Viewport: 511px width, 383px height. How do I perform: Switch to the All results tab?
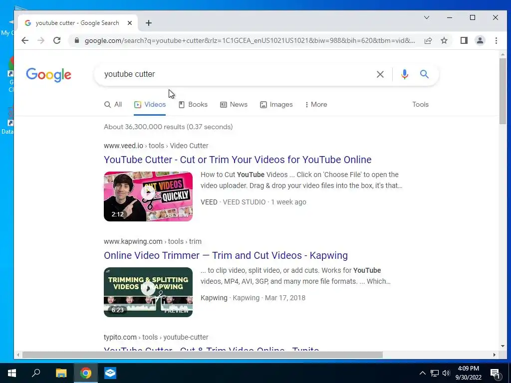tap(113, 105)
